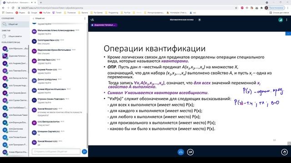Open the YouTube bookmark
The width and height of the screenshot is (291, 163).
(x=45, y=13)
